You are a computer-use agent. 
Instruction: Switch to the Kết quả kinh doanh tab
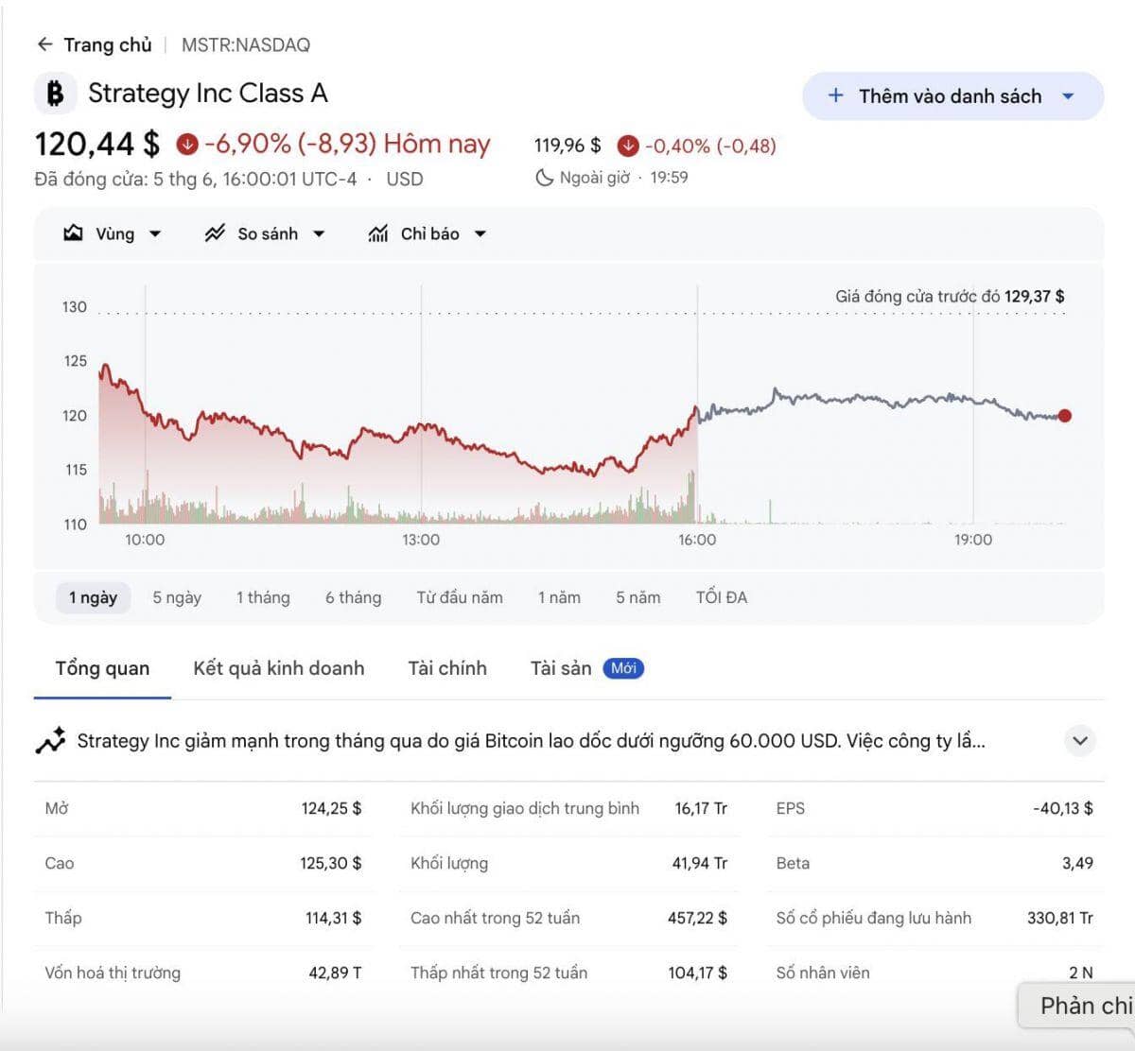click(x=279, y=668)
